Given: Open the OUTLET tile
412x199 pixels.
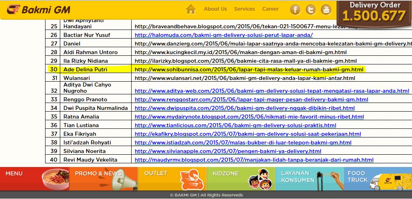Looking at the screenshot, I should point(172,179).
